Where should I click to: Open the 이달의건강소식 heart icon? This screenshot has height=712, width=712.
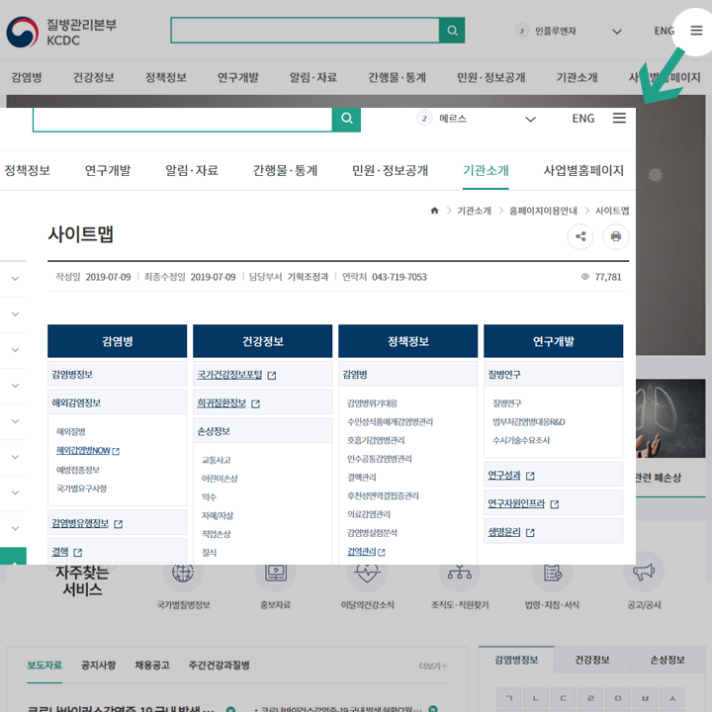coord(367,573)
